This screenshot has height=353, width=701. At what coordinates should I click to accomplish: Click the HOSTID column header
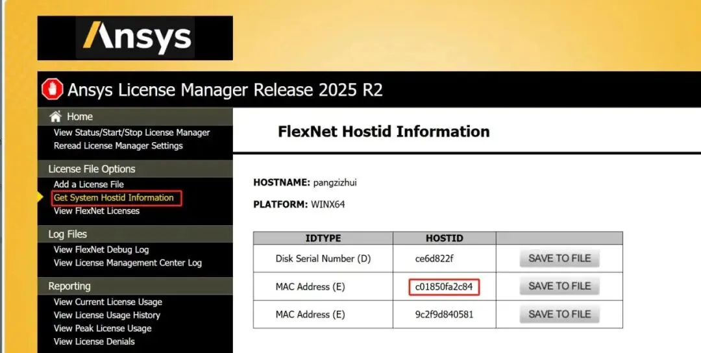[x=444, y=238]
